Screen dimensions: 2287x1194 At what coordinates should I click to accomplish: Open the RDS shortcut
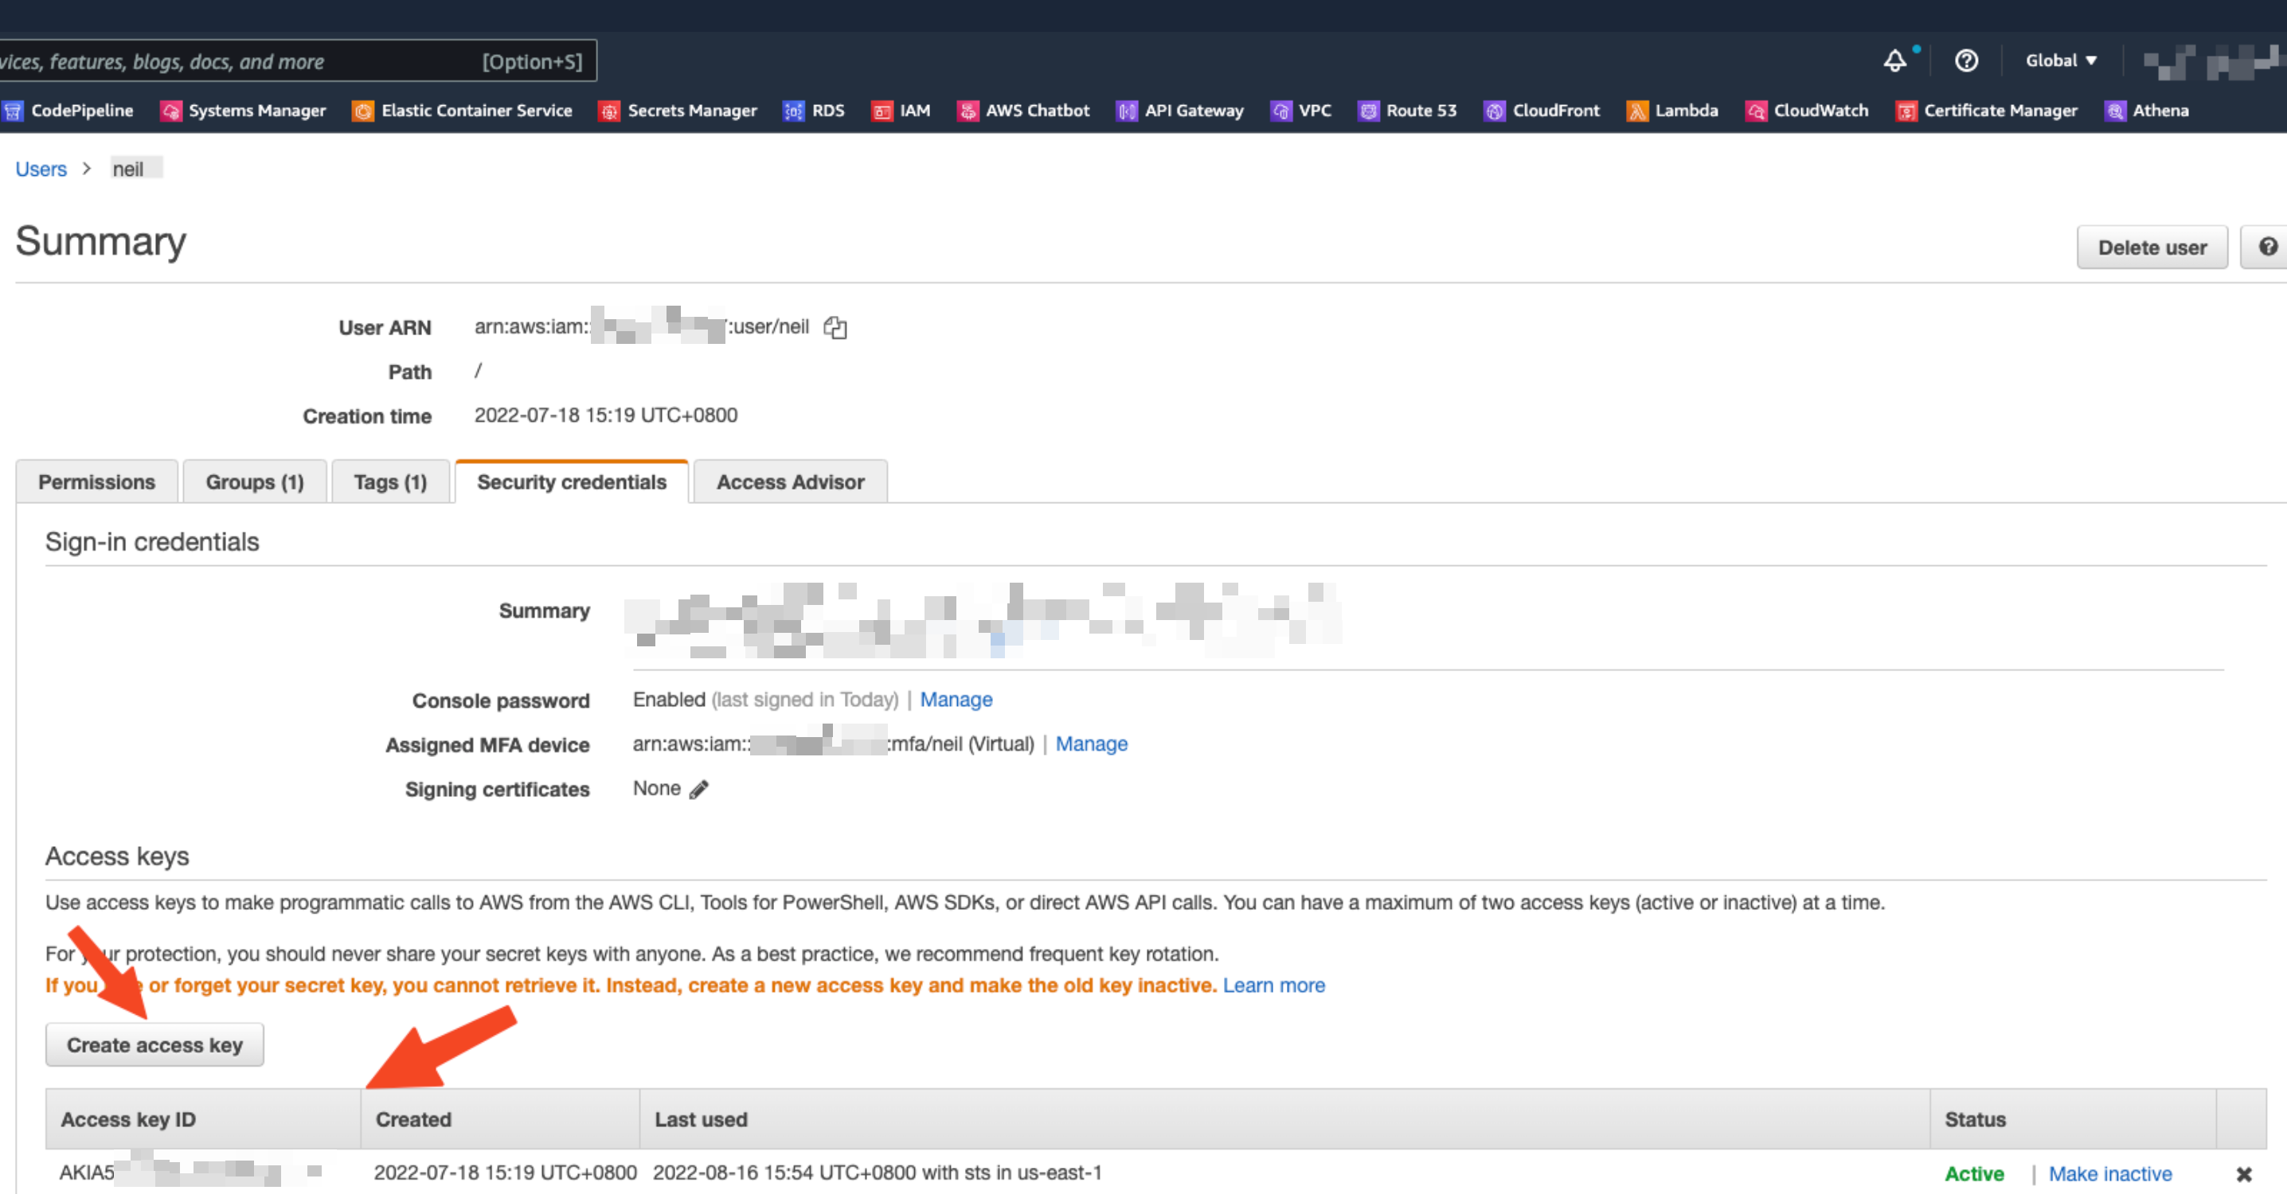814,111
